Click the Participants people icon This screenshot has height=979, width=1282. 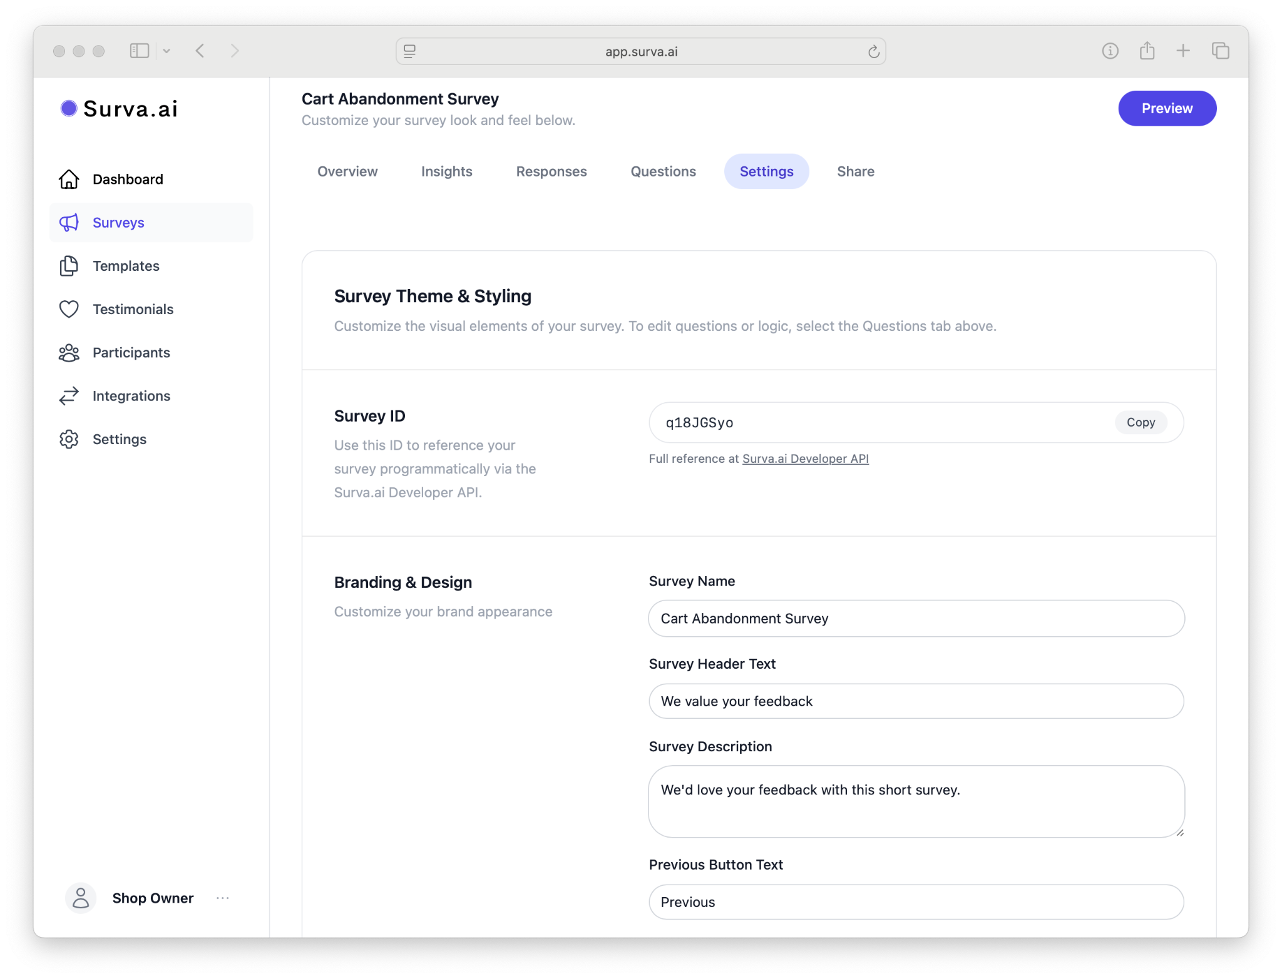tap(69, 353)
